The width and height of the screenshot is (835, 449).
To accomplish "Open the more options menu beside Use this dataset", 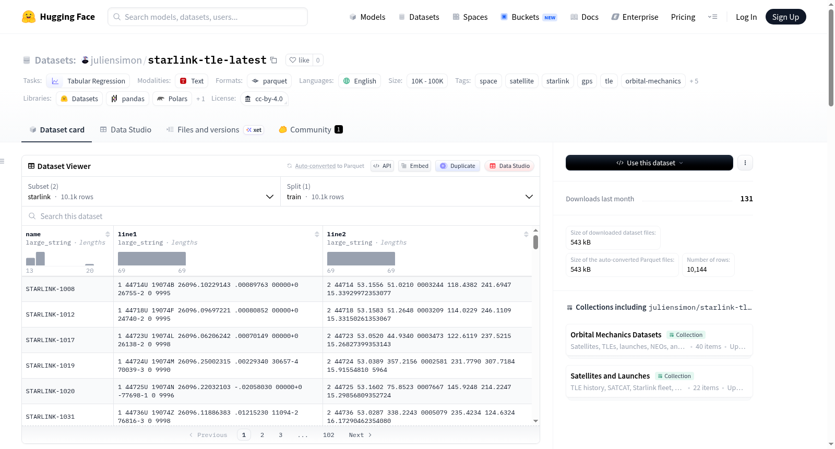I will (745, 163).
